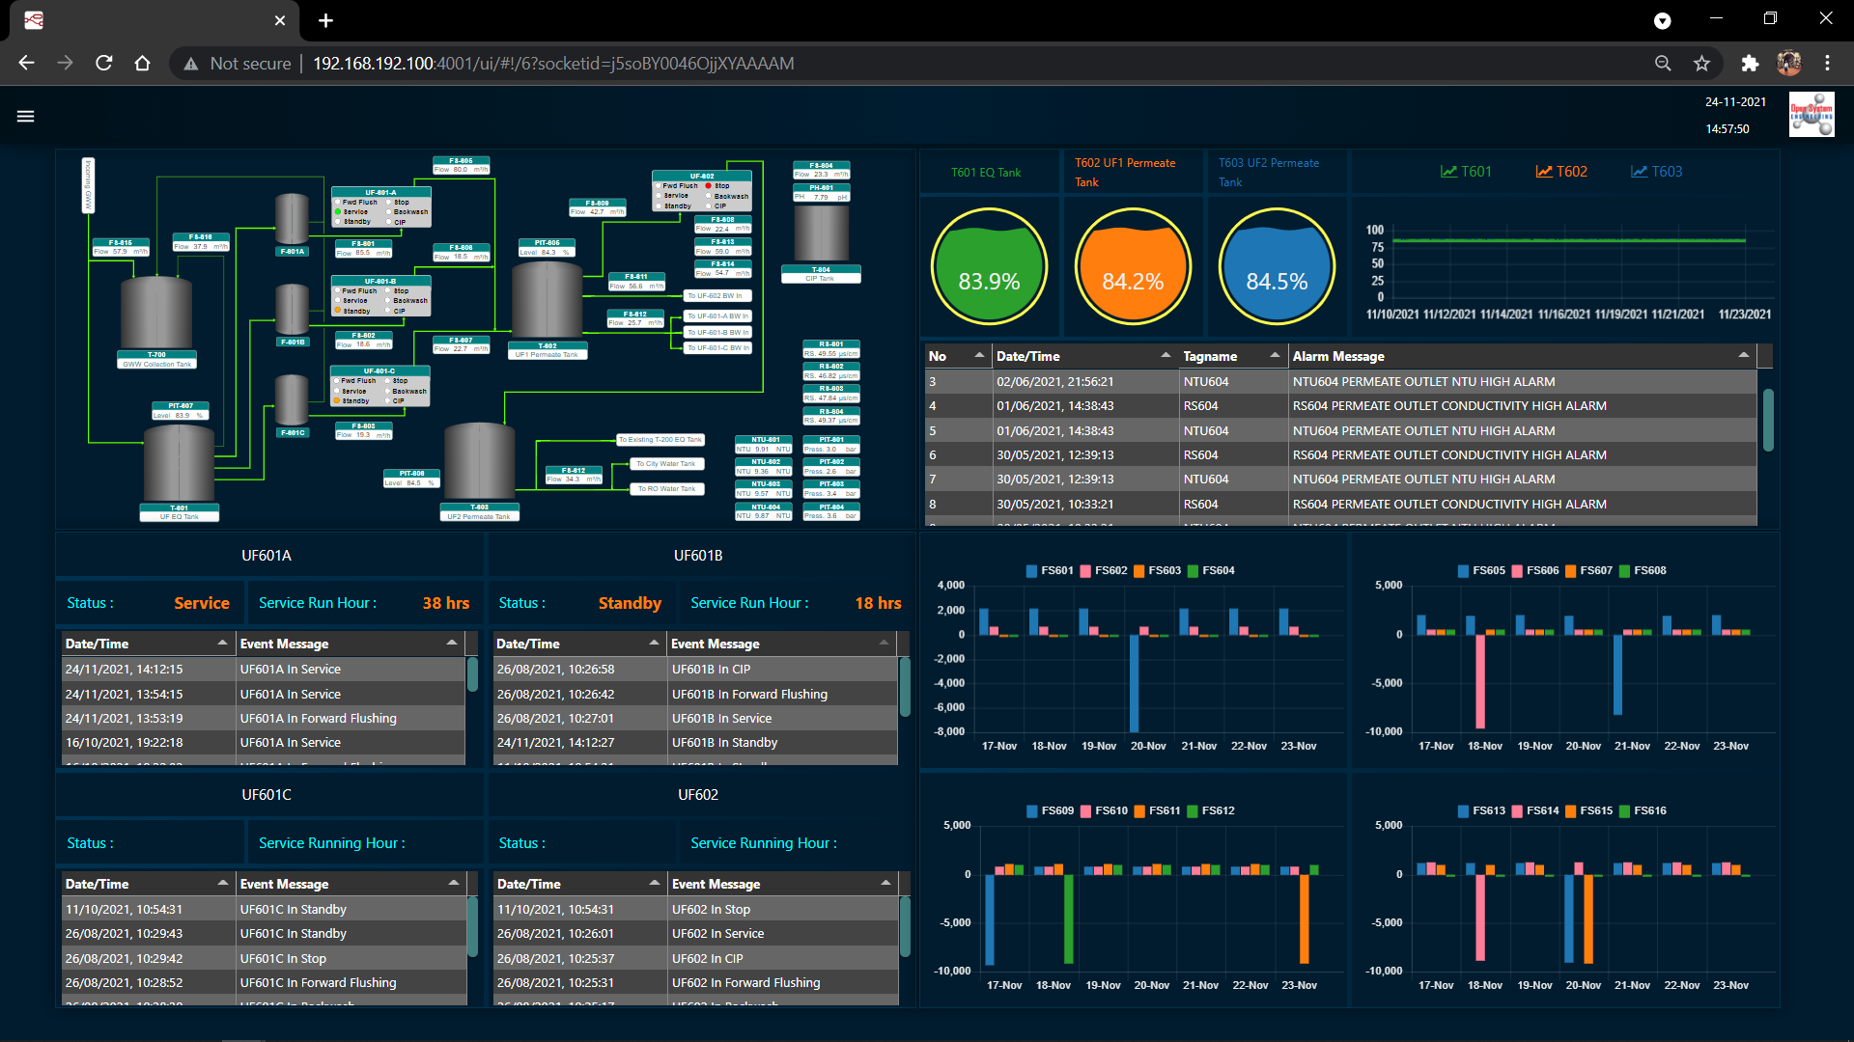The width and height of the screenshot is (1854, 1042).
Task: Click the To RO Water Tank label
Action: pyautogui.click(x=666, y=489)
